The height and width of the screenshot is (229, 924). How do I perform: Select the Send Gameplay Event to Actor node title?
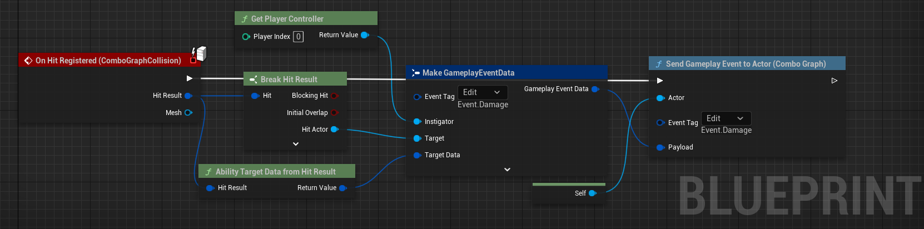[x=746, y=64]
